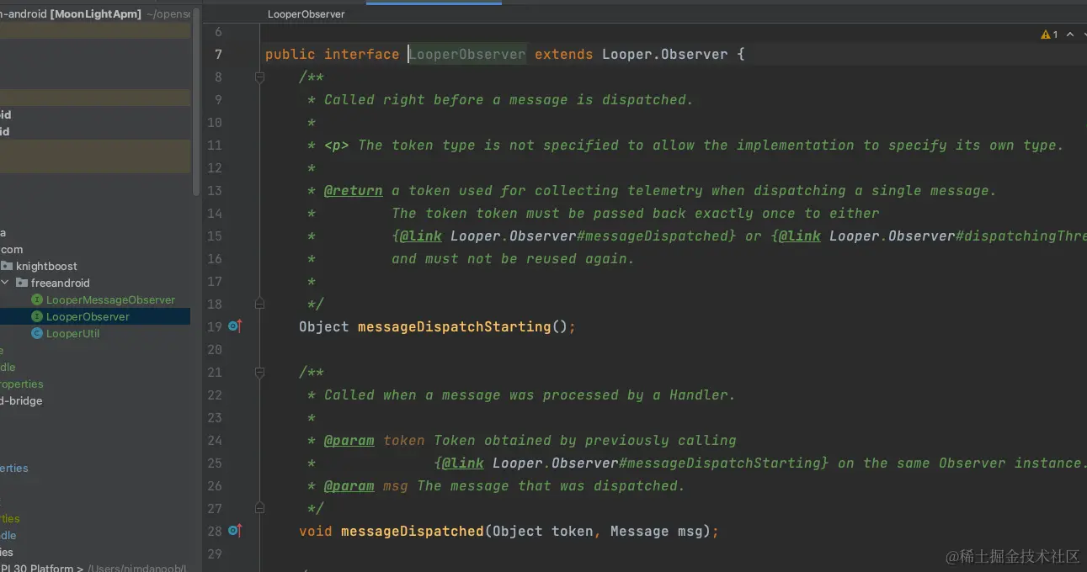Click the '<p>' tag on line 11
The image size is (1087, 572).
[x=337, y=145]
